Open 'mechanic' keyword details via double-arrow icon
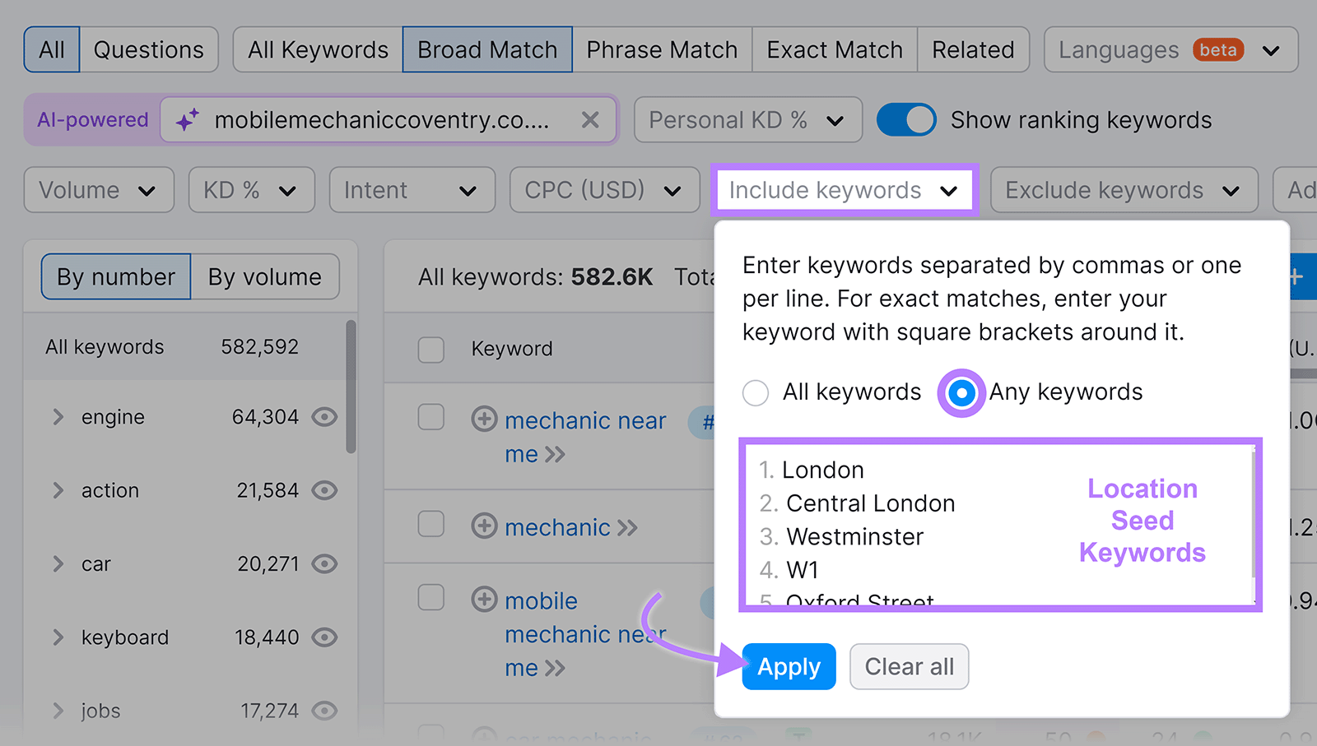The image size is (1317, 746). tap(621, 527)
